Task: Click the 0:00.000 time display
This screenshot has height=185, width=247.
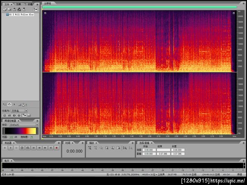Action: pos(74,151)
